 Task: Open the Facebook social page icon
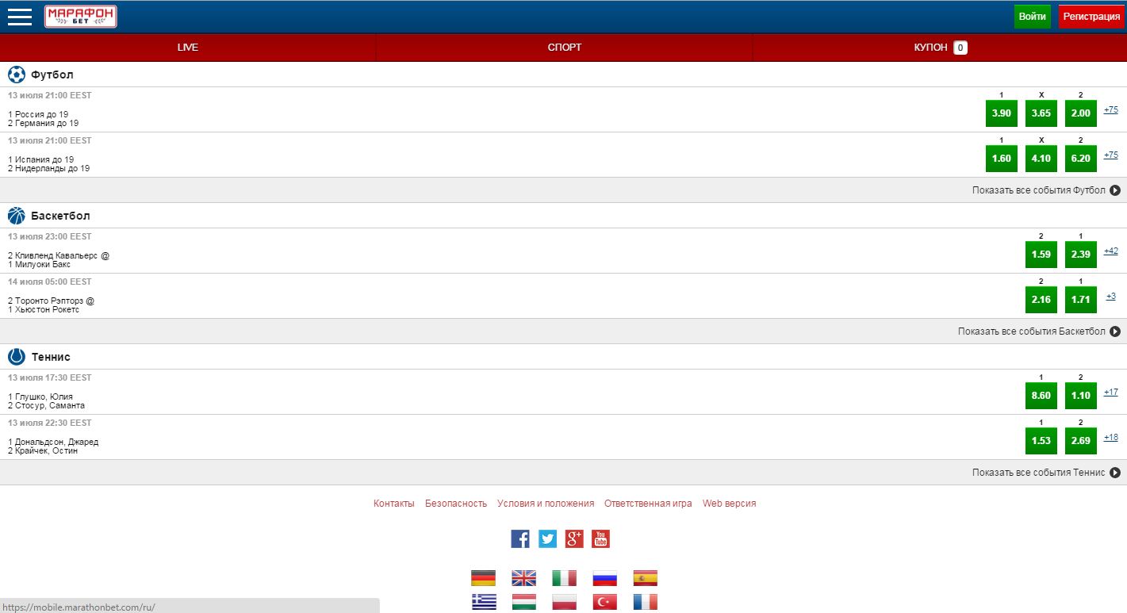(x=520, y=539)
